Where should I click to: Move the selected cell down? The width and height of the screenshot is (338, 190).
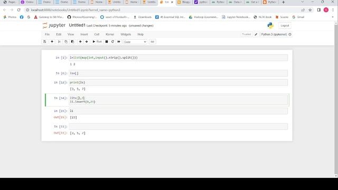tap(87, 42)
